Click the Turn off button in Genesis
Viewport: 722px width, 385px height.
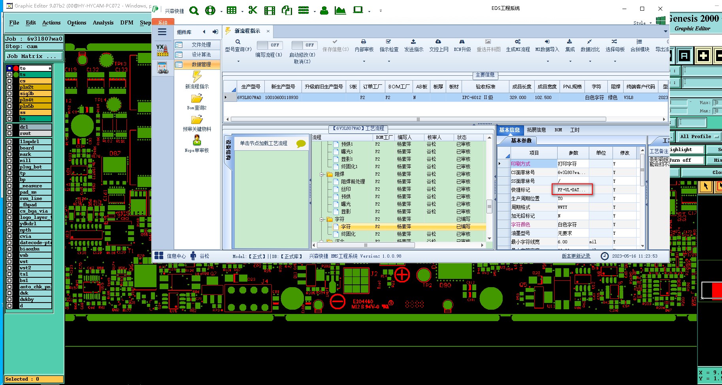[687, 160]
